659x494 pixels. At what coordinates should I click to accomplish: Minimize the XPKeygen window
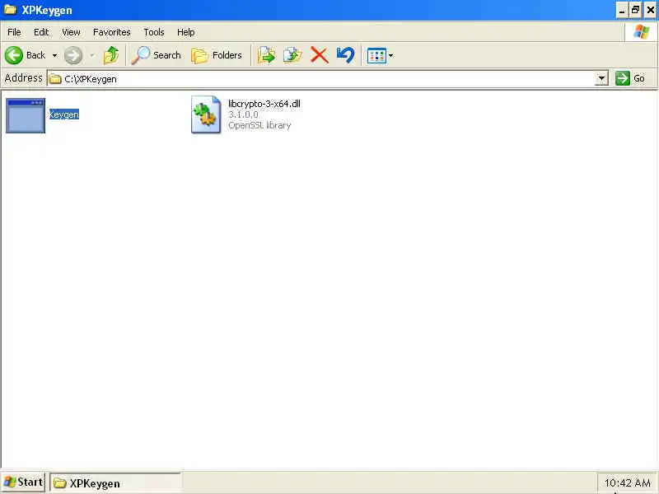622,10
